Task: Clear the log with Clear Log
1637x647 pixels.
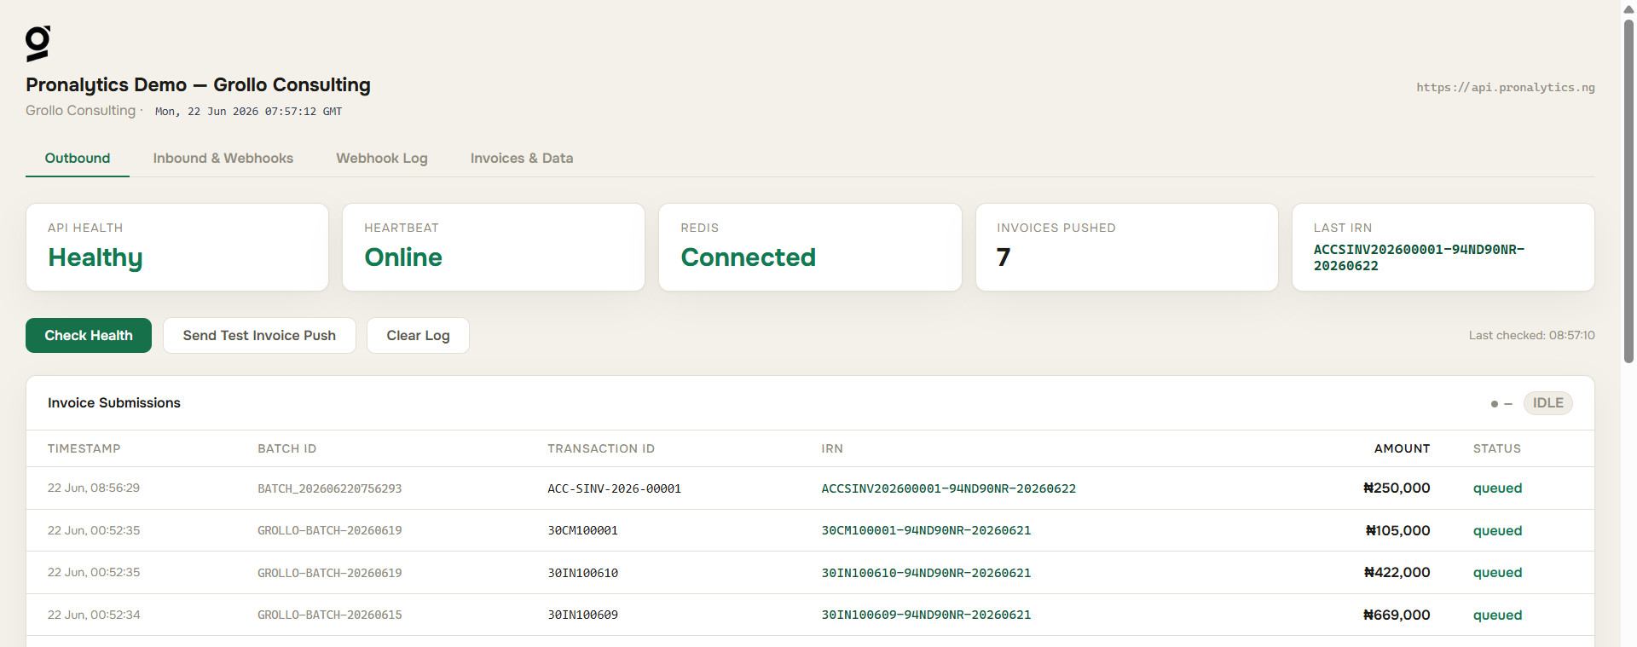Action: [x=418, y=336]
